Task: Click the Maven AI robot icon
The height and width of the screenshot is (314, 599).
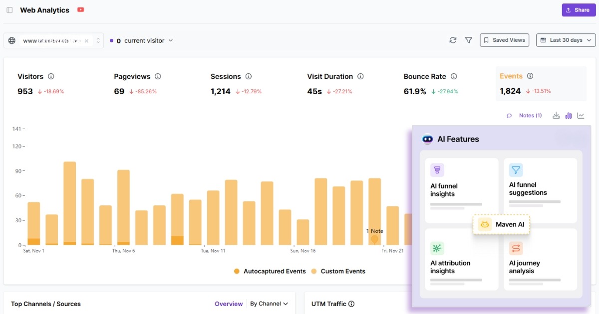Action: (485, 224)
